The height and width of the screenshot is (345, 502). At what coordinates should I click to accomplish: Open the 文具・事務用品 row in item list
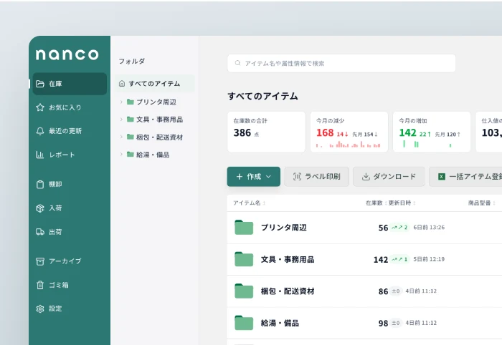pos(364,259)
